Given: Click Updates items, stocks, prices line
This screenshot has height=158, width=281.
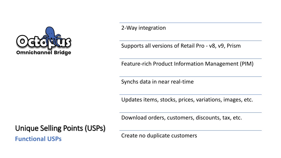Looking at the screenshot, I should point(187,100).
